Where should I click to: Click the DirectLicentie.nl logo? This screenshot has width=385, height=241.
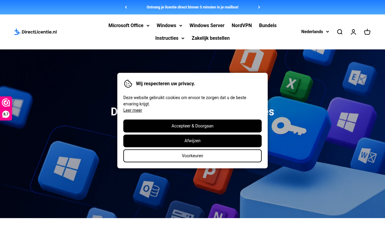[x=35, y=32]
